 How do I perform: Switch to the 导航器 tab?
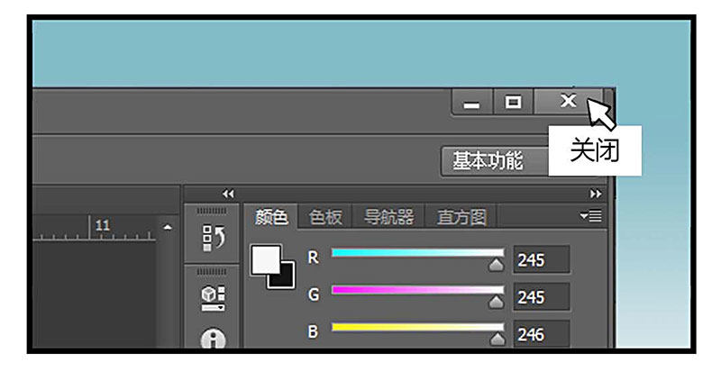[x=388, y=217]
